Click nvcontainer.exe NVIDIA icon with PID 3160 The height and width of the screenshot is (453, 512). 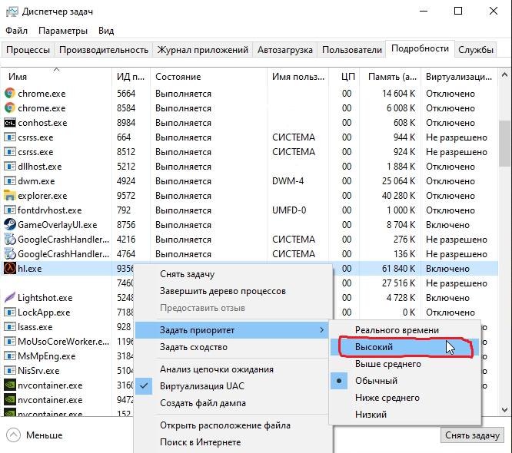[x=10, y=385]
